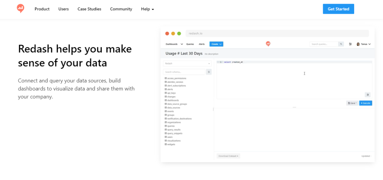The width and height of the screenshot is (383, 180).
Task: Click the magnifier search icon button
Action: click(341, 44)
